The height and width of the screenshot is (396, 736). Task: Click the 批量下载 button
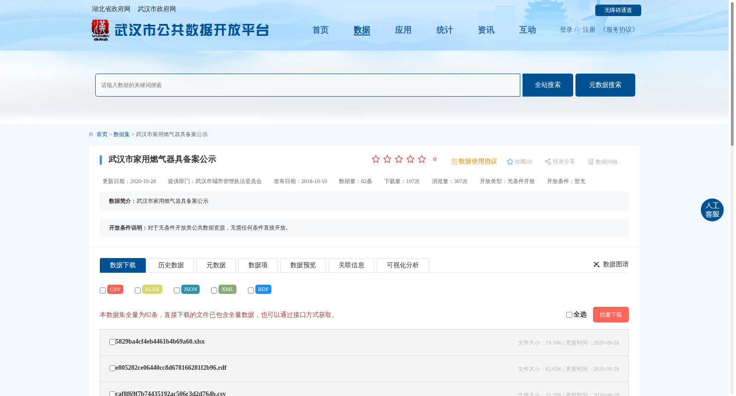click(x=611, y=315)
